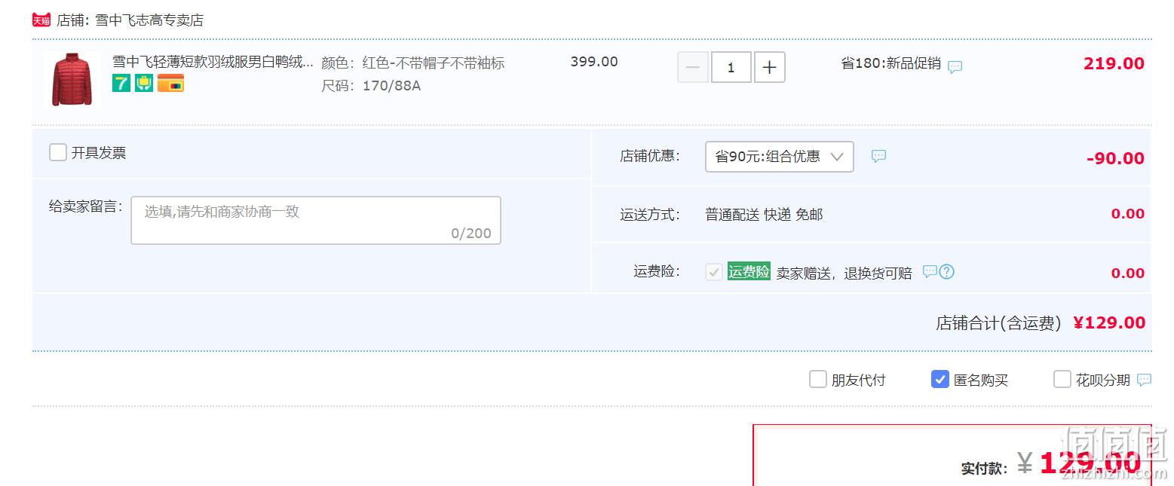Tick the 开具发票 checkbox

coord(58,152)
